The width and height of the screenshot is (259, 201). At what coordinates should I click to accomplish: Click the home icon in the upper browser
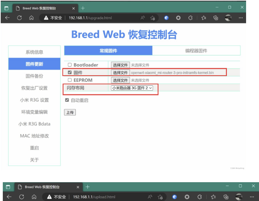31,18
